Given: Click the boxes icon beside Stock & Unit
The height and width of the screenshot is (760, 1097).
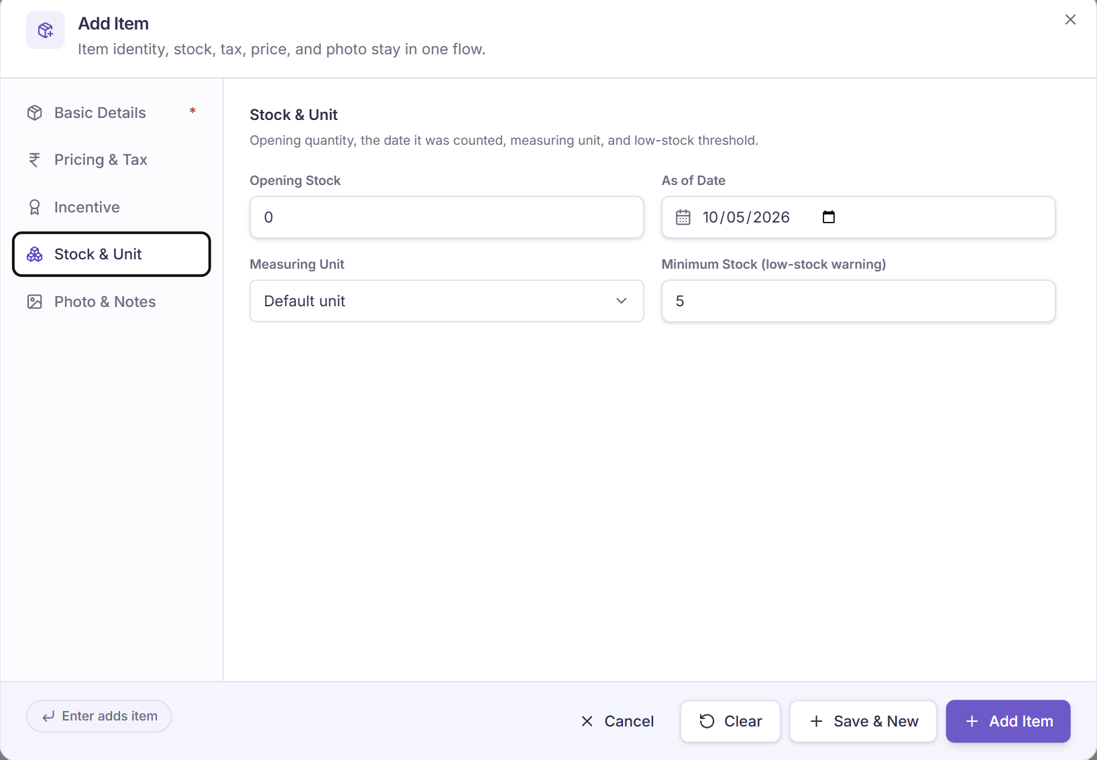Looking at the screenshot, I should tap(35, 254).
